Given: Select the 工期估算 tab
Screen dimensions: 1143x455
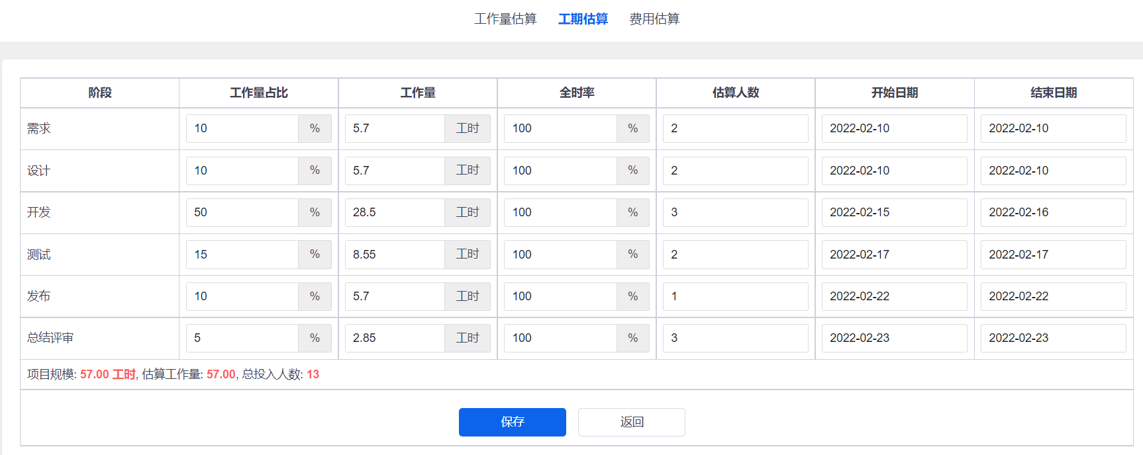Looking at the screenshot, I should pyautogui.click(x=583, y=19).
